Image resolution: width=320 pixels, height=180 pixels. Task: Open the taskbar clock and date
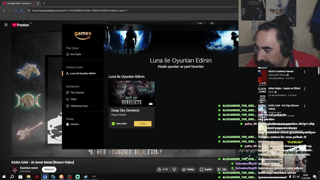[305, 177]
